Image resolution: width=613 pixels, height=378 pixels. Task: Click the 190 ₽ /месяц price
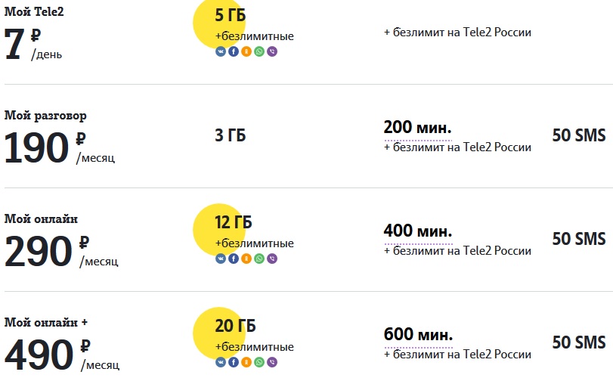(60, 147)
